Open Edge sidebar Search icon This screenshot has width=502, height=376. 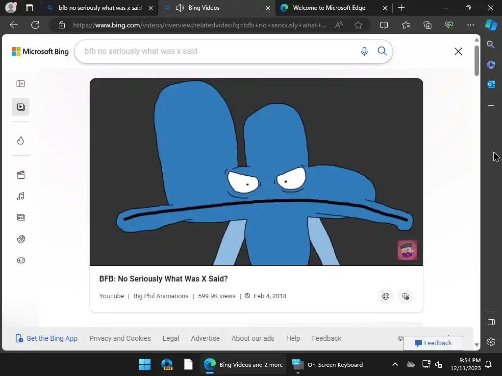491,45
